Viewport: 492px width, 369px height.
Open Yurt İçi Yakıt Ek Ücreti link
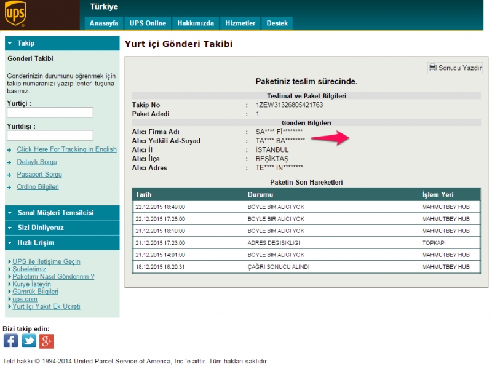[46, 306]
